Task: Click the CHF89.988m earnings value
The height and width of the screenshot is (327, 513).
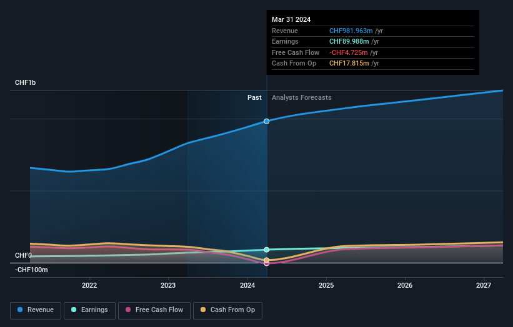Action: 349,41
